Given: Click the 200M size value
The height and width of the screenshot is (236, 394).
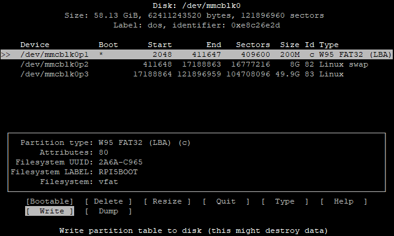Looking at the screenshot, I should tap(290, 54).
